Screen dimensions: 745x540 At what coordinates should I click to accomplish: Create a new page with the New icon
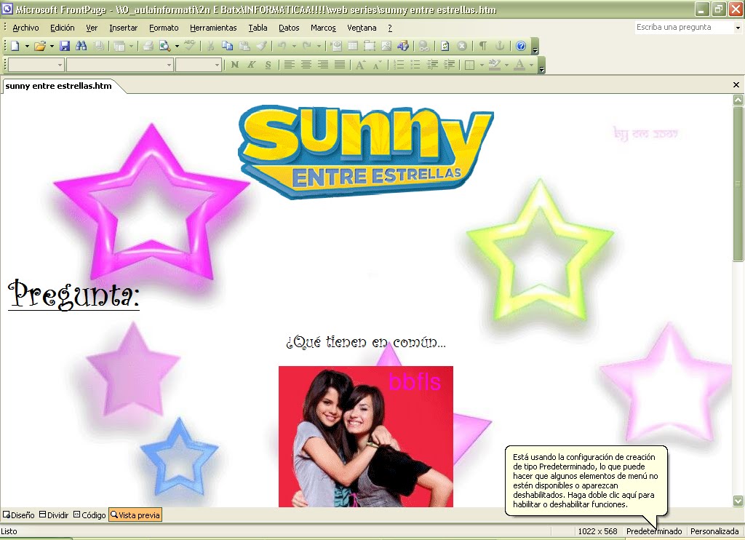coord(15,46)
